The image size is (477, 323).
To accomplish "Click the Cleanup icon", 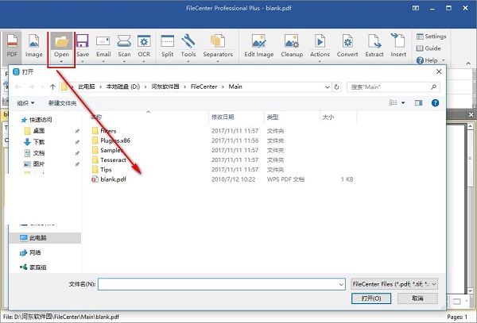I will [292, 40].
